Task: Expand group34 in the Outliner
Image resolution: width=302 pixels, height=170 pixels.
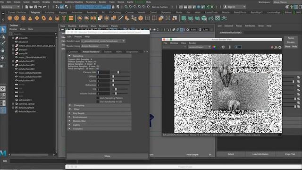Action: point(13,38)
